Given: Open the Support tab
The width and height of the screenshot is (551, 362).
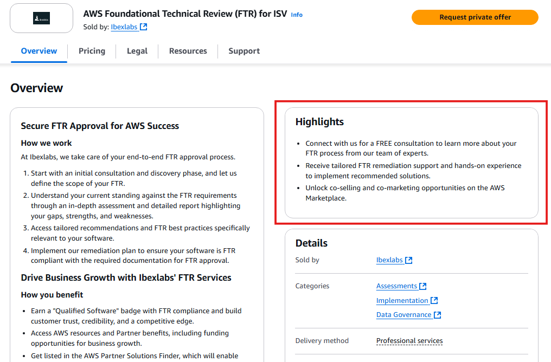Looking at the screenshot, I should pyautogui.click(x=244, y=51).
